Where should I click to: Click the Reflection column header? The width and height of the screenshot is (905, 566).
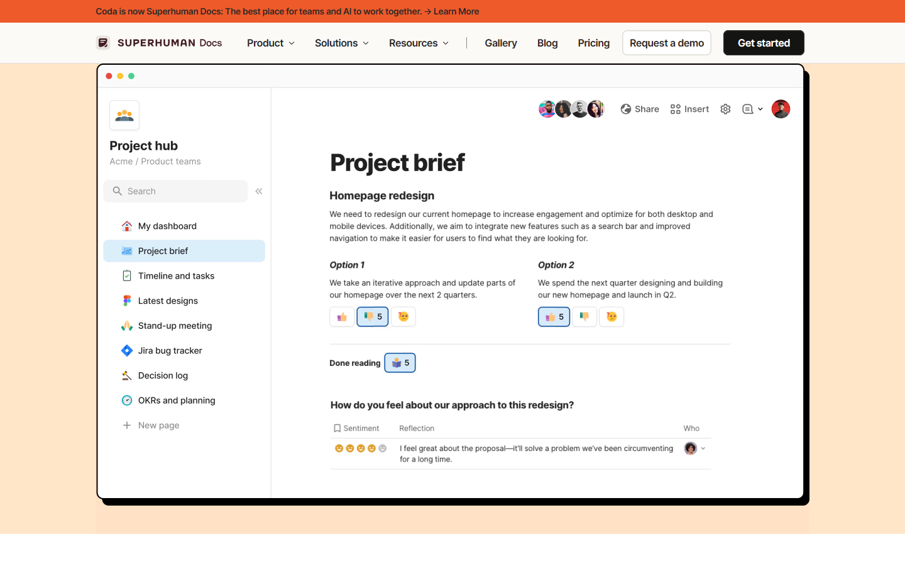[x=417, y=428]
